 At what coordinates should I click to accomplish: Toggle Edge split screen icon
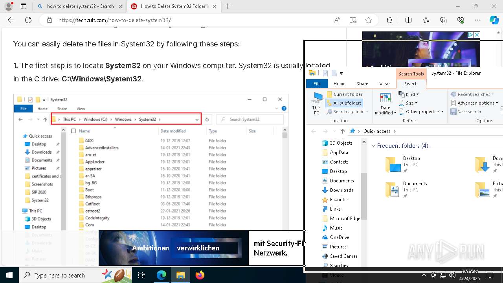[408, 20]
